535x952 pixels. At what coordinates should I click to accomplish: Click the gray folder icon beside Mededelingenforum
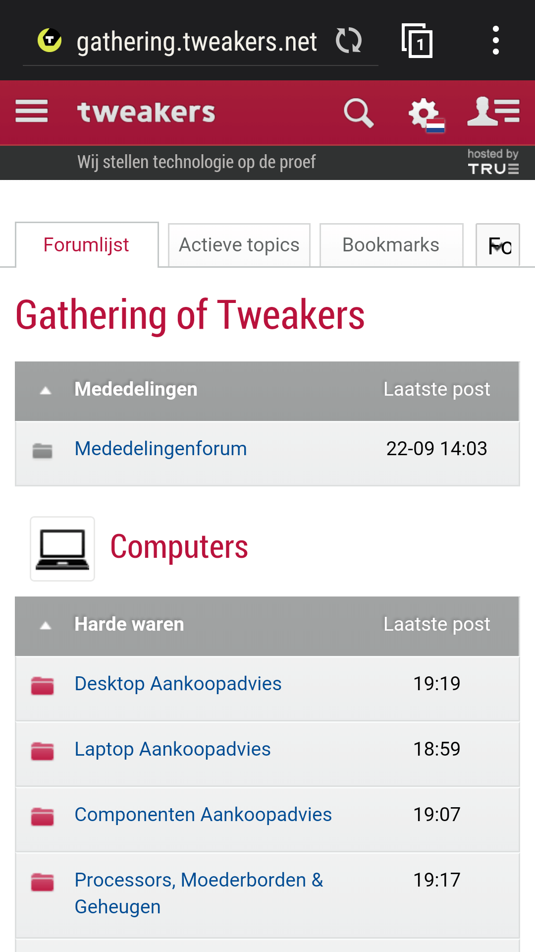pyautogui.click(x=43, y=449)
